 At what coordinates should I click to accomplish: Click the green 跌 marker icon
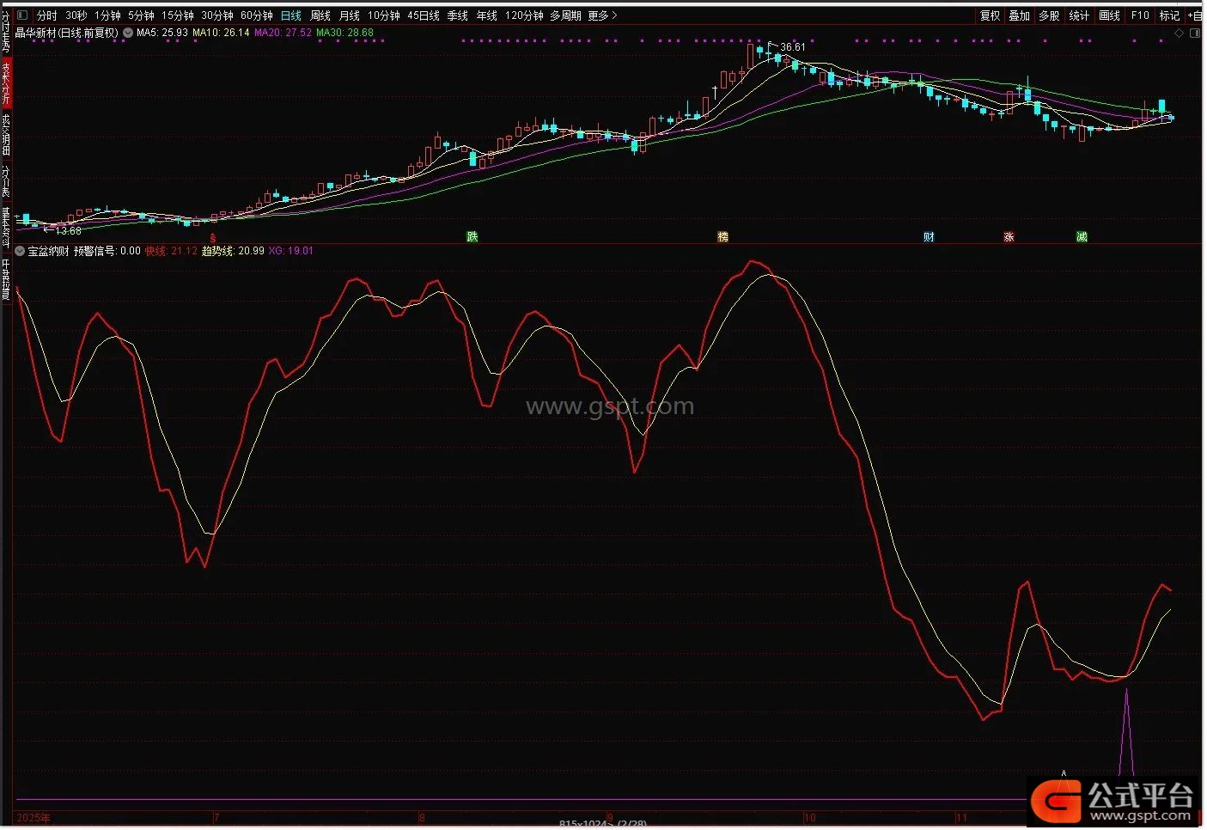[x=472, y=237]
